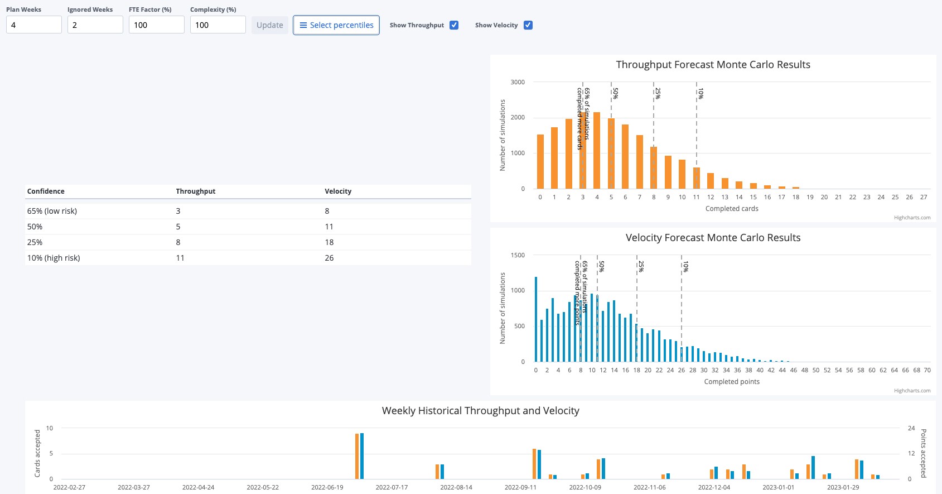Image resolution: width=942 pixels, height=494 pixels.
Task: Click the tall orange bar near 2022-06-19
Action: point(357,456)
